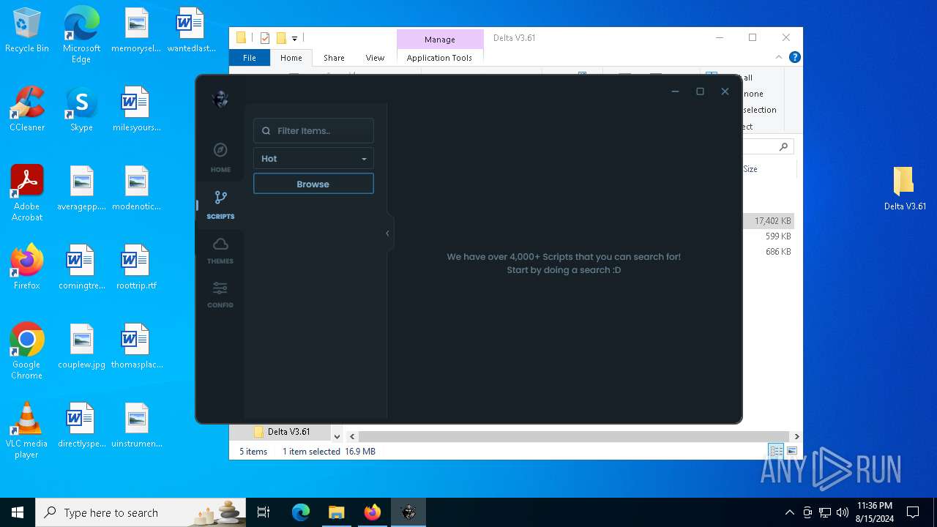This screenshot has width=937, height=527.
Task: Open the volume control in system tray
Action: click(x=843, y=512)
